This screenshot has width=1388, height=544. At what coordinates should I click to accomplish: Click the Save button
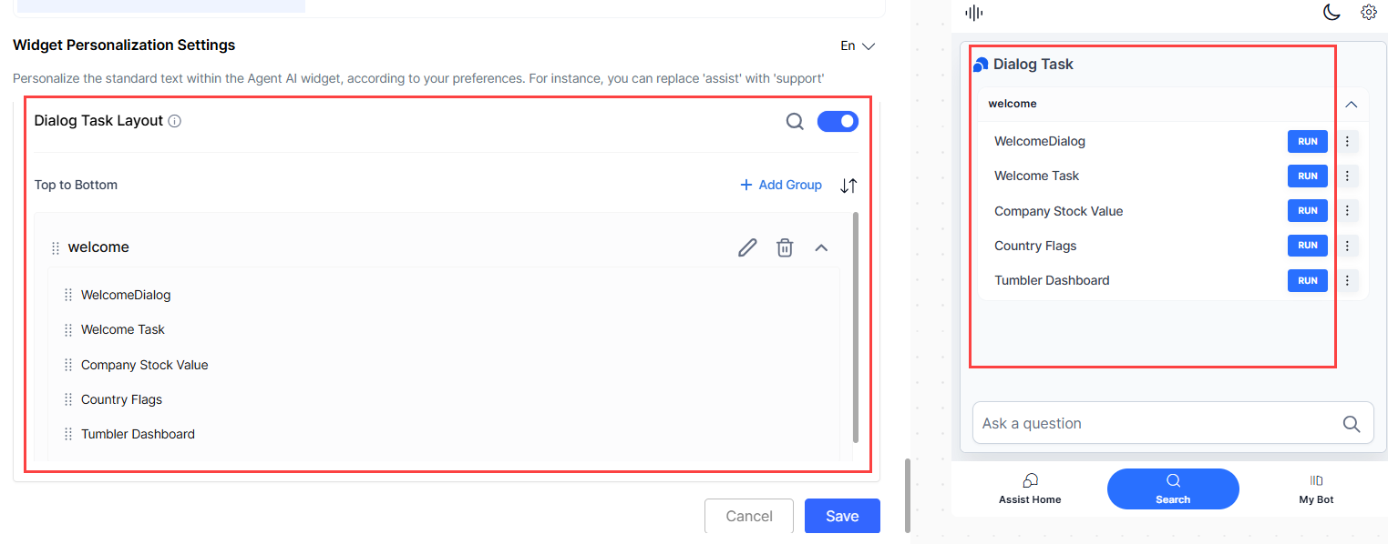[842, 516]
